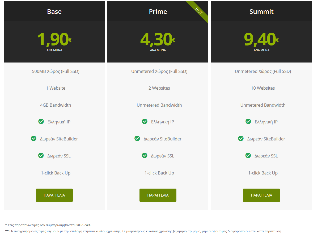Click the Base plan ΠΑΡΑΓΓΕΛΙΑ order button
The width and height of the screenshot is (326, 237).
54,195
